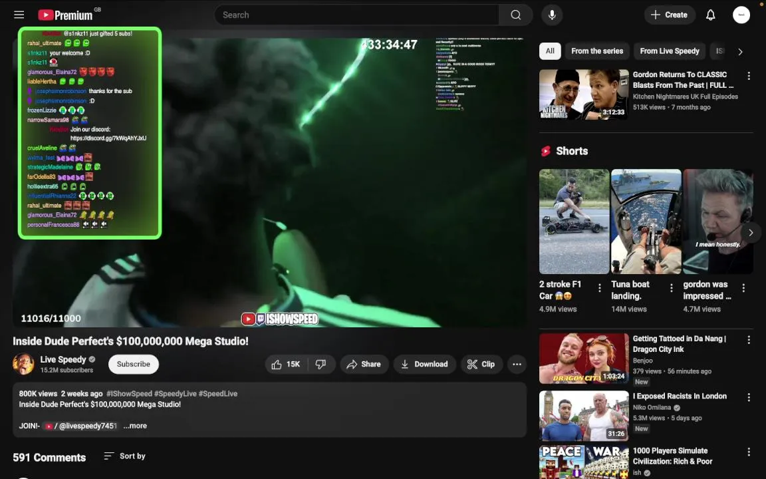Click Benjoo channel name

[x=642, y=361]
